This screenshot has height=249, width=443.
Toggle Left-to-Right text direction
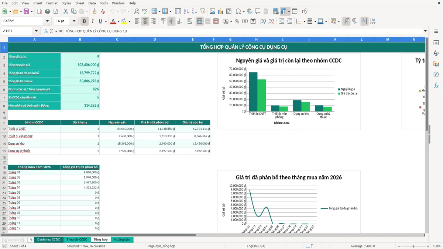tap(346, 21)
